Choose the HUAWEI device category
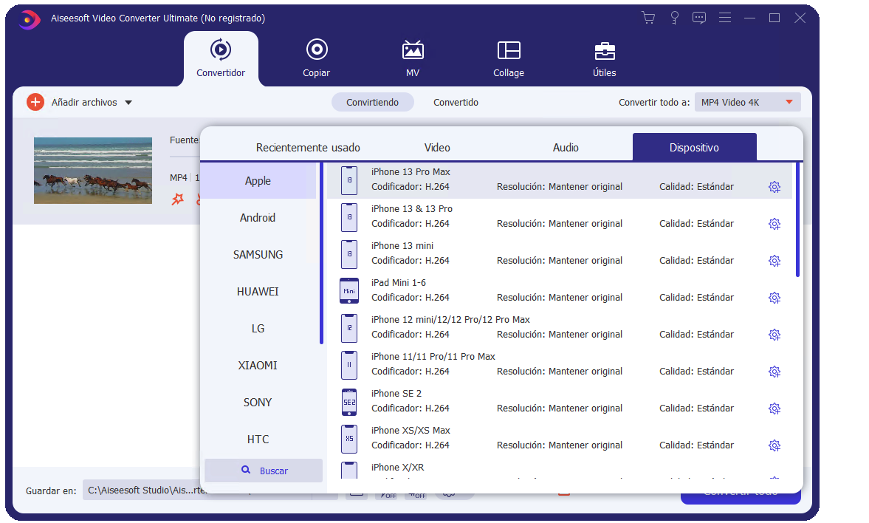 (258, 291)
